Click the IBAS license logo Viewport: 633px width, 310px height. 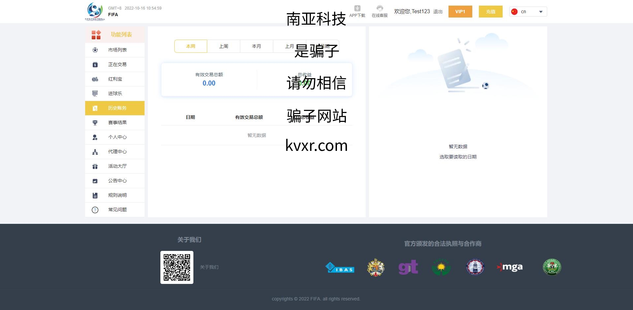click(x=340, y=267)
